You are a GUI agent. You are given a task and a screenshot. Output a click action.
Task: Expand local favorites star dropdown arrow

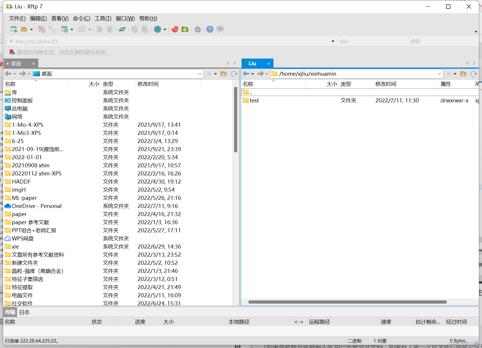point(216,74)
